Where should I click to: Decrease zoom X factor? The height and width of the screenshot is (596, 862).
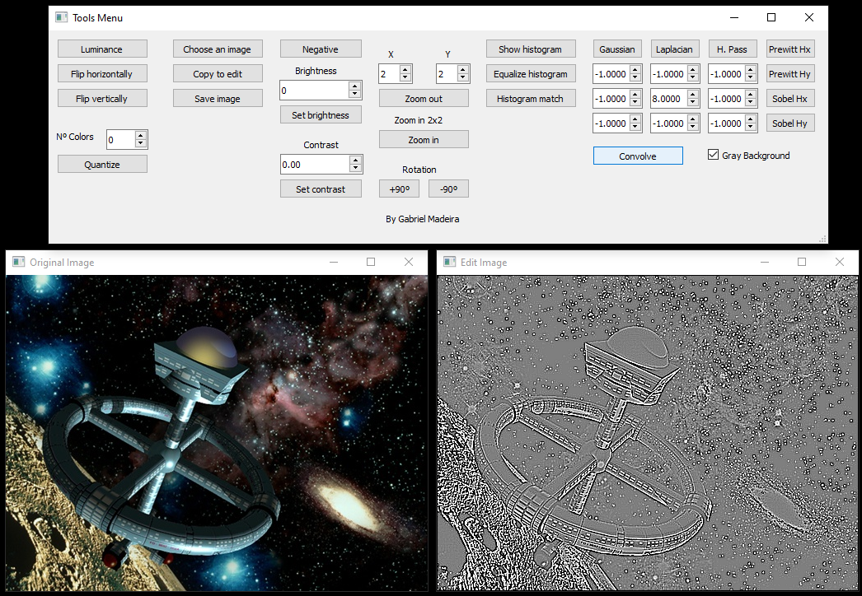pyautogui.click(x=405, y=77)
